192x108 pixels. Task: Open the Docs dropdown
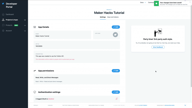tap(143, 3)
